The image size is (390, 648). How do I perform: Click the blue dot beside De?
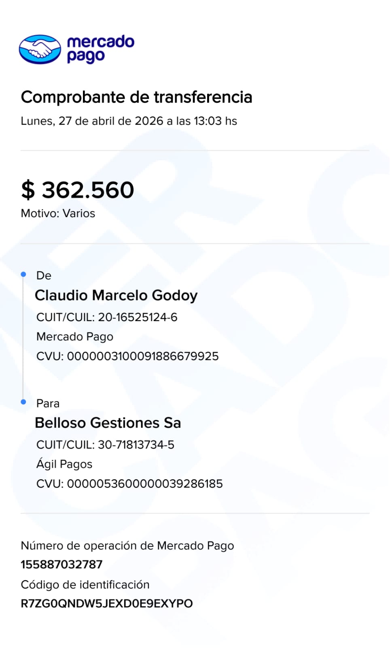click(x=23, y=275)
